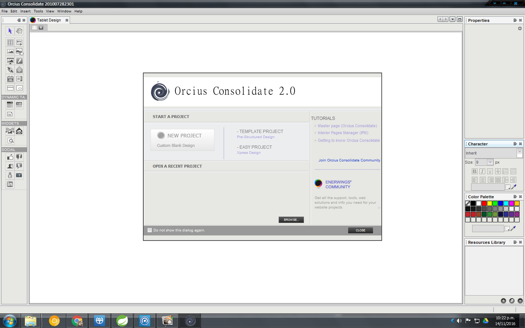Expand the Properties panel options menu
This screenshot has width=525, height=328.
(515, 20)
